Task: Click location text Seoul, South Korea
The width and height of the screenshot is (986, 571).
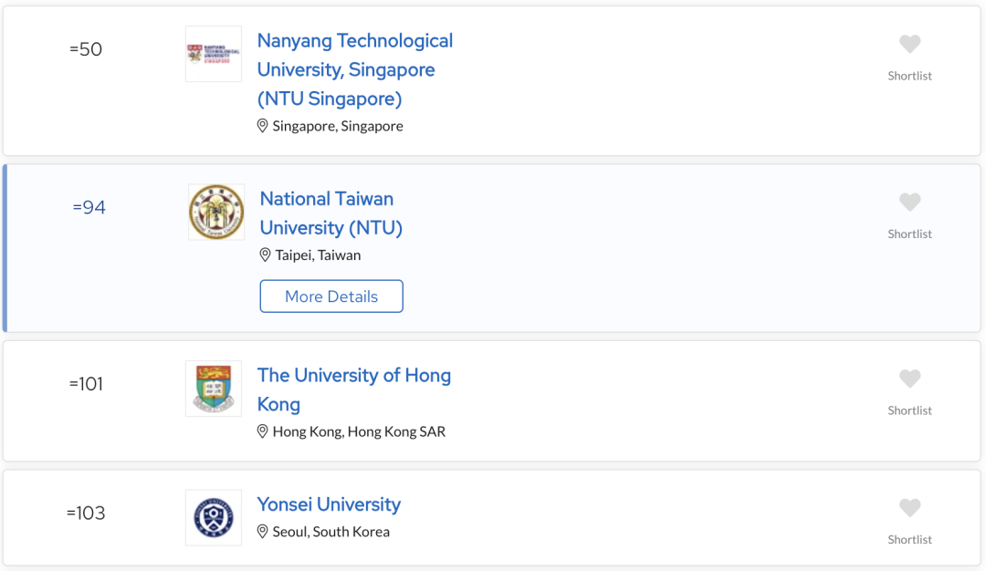Action: tap(331, 532)
